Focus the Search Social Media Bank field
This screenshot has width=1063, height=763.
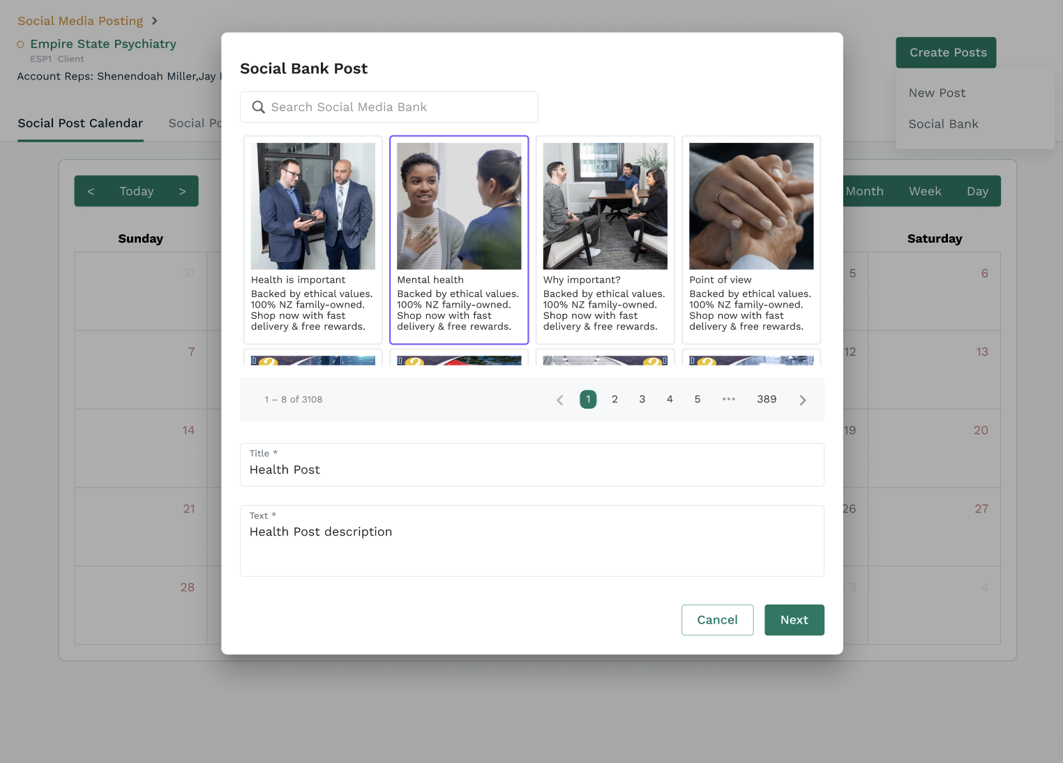[x=398, y=107]
